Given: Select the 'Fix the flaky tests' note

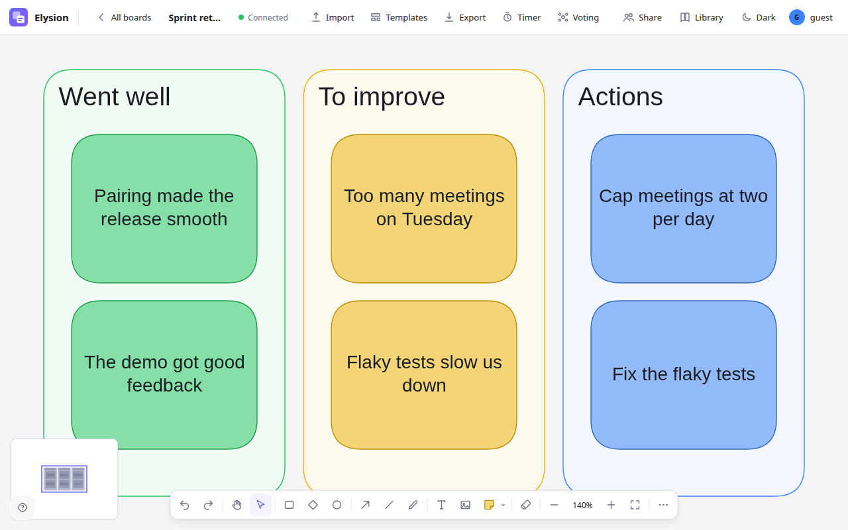Looking at the screenshot, I should coord(684,375).
